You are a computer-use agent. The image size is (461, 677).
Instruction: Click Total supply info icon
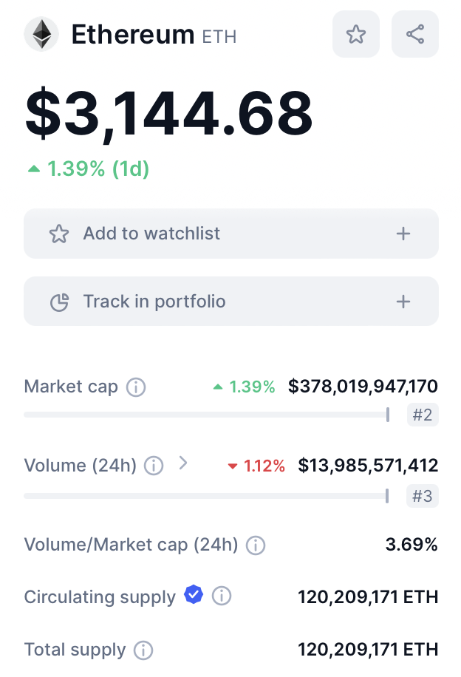143,650
